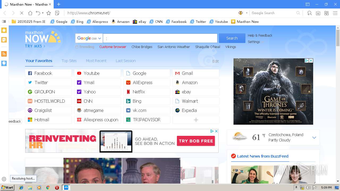The width and height of the screenshot is (340, 191).
Task: Close the REINVENTING HR banner ad
Action: coord(216,131)
